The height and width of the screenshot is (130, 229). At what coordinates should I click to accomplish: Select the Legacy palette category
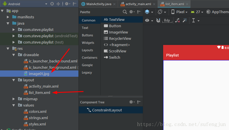[x=90, y=72]
